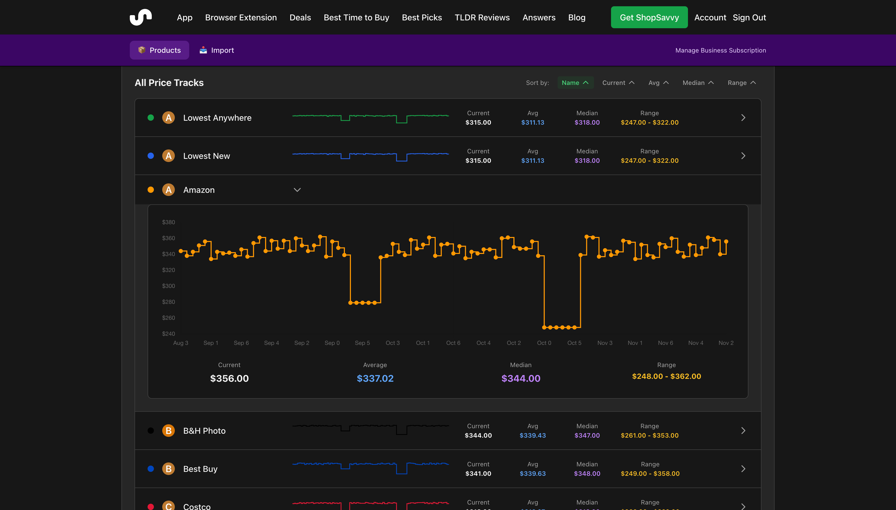Sort tracks by Median
The height and width of the screenshot is (510, 896).
(x=698, y=83)
